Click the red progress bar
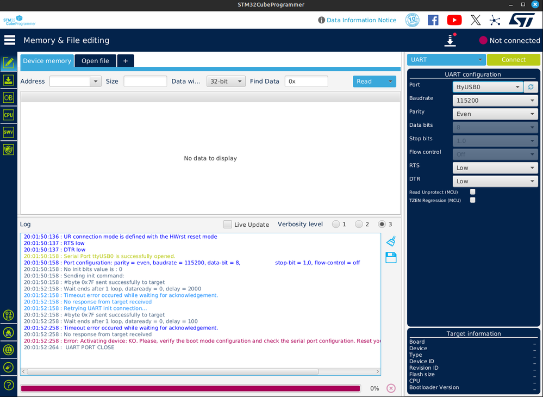Image resolution: width=543 pixels, height=397 pixels. [x=190, y=388]
